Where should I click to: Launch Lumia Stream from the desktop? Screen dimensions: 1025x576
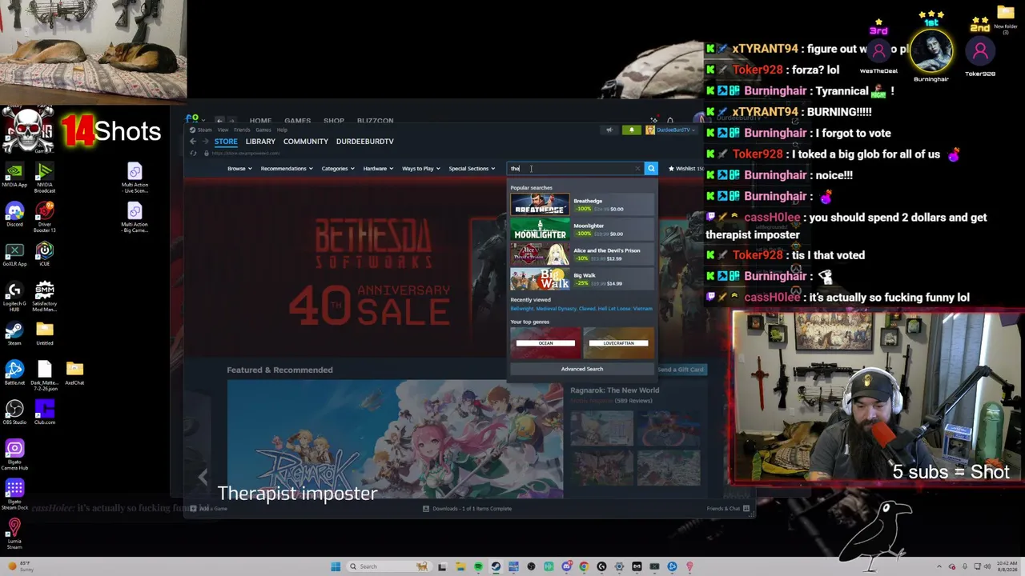(x=14, y=533)
